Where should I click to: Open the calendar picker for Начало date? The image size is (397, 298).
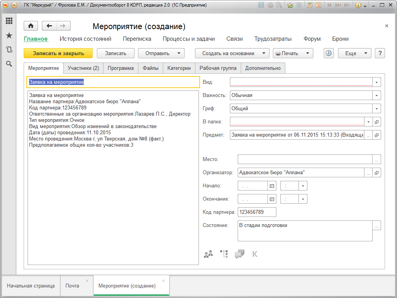tap(272, 186)
